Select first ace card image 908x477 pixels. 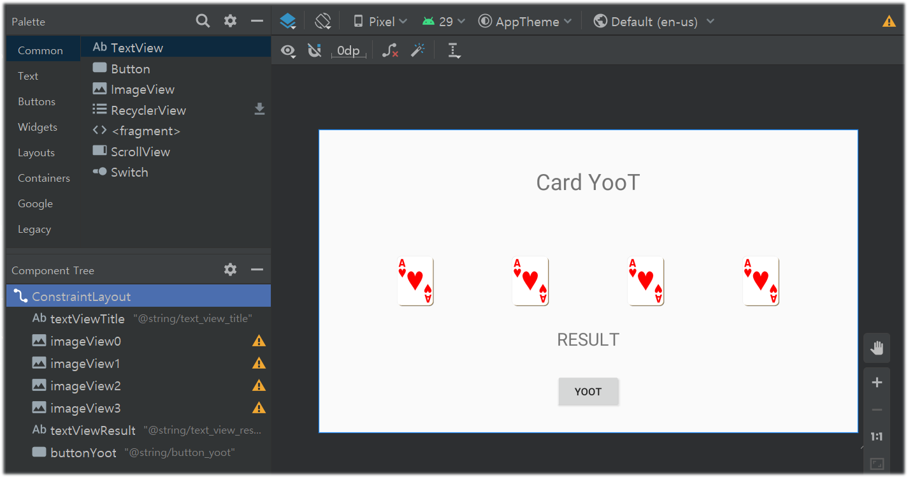(x=415, y=281)
